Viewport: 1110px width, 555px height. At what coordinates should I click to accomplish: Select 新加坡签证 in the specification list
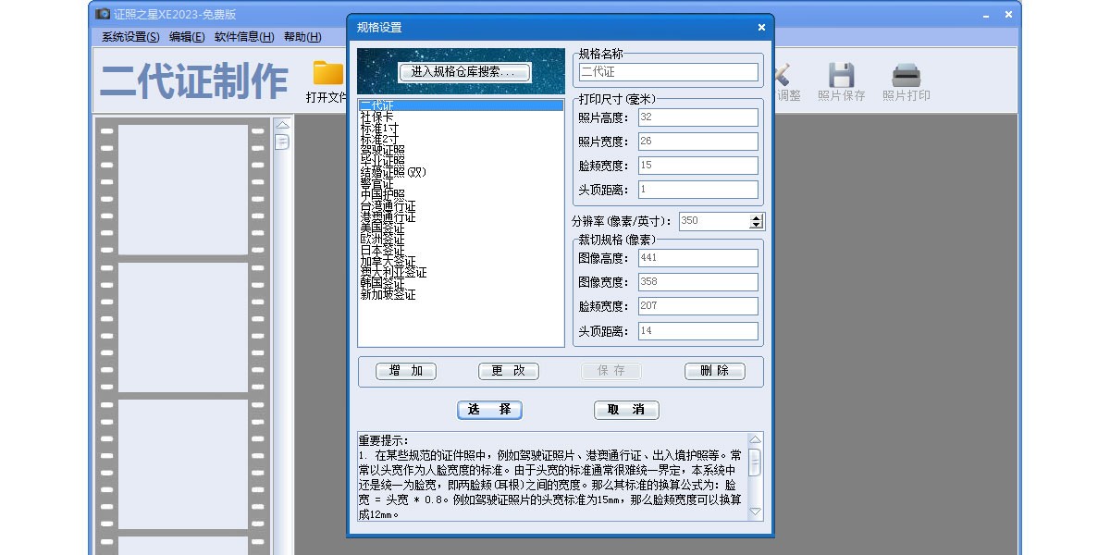pos(388,295)
